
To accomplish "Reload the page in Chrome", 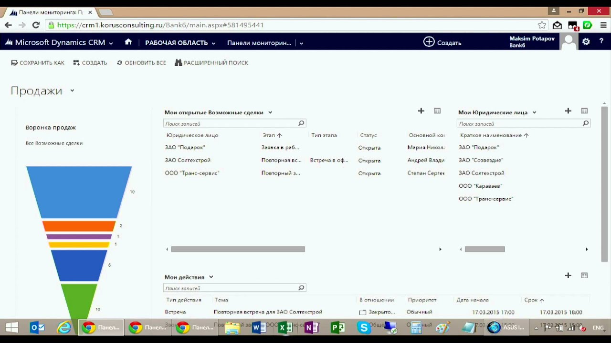I will click(36, 25).
